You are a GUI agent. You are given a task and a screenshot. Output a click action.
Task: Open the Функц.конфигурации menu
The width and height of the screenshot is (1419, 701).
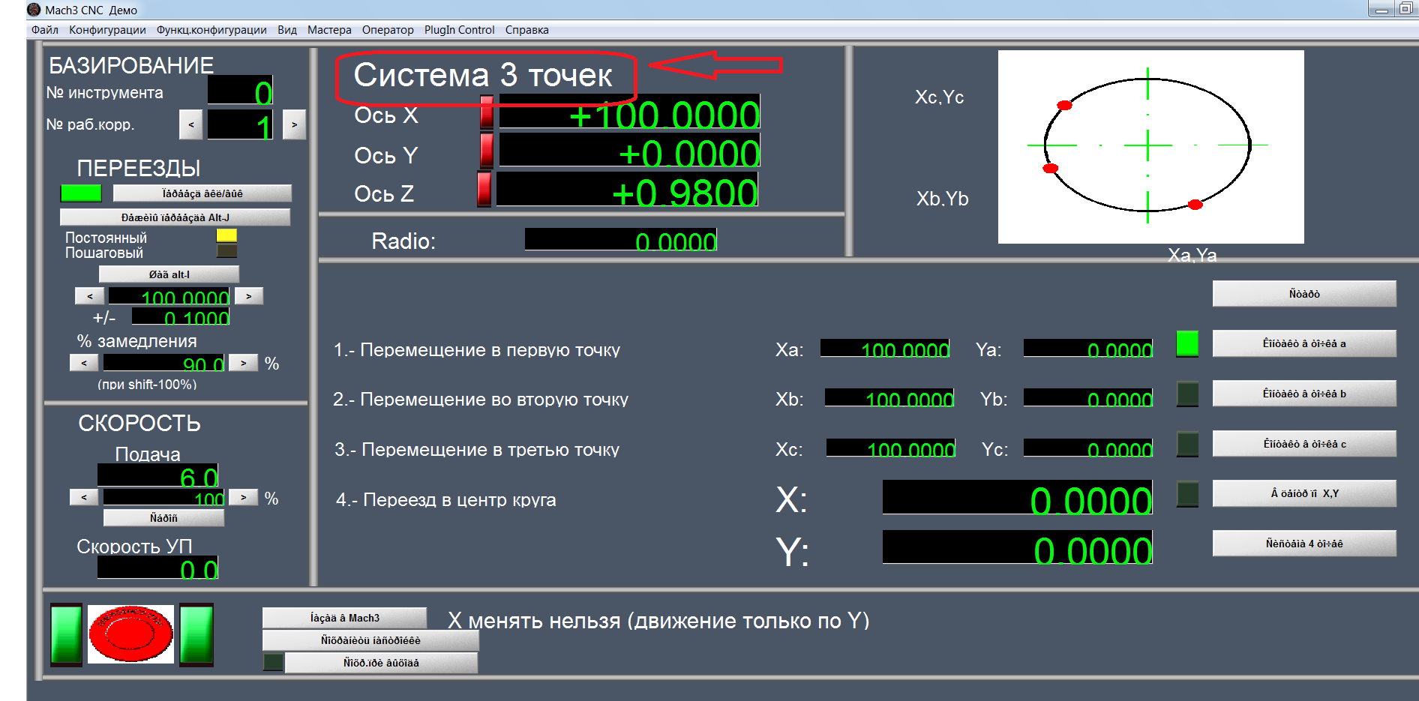click(211, 30)
